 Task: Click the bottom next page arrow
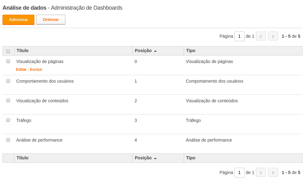tap(273, 172)
